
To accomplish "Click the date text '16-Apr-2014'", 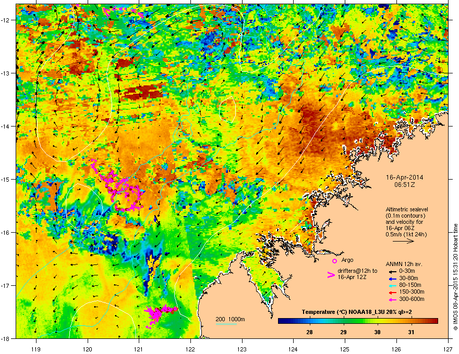I will click(x=404, y=178).
